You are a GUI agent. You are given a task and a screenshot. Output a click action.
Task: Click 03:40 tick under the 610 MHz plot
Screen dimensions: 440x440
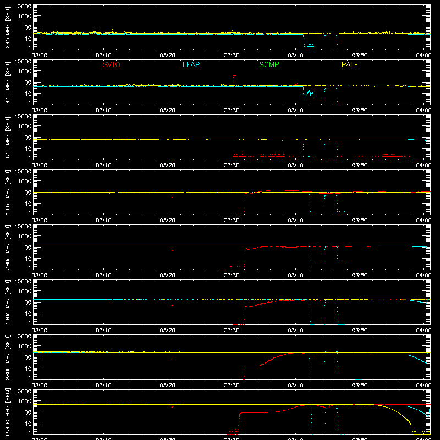click(295, 166)
